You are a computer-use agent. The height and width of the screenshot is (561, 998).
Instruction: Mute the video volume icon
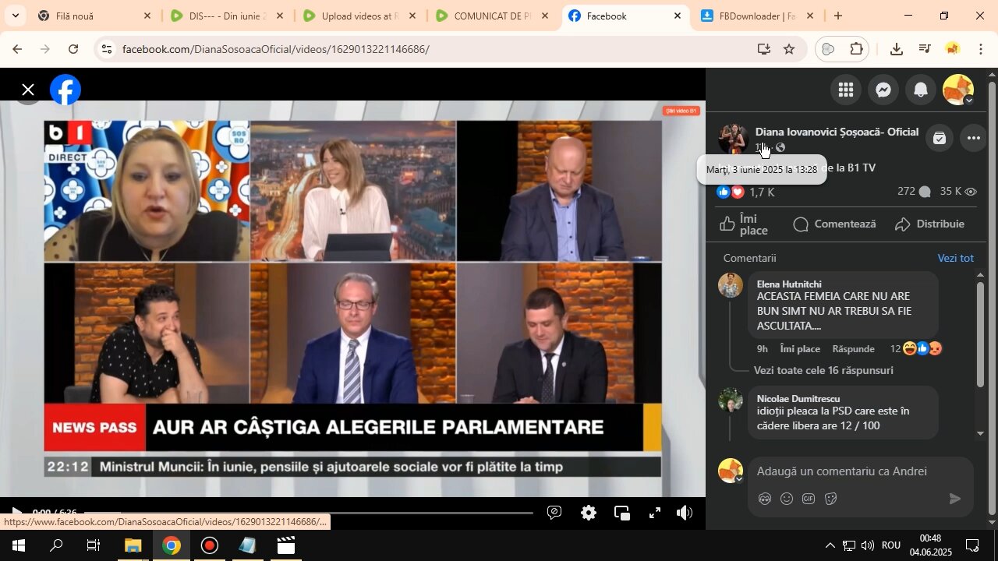685,513
